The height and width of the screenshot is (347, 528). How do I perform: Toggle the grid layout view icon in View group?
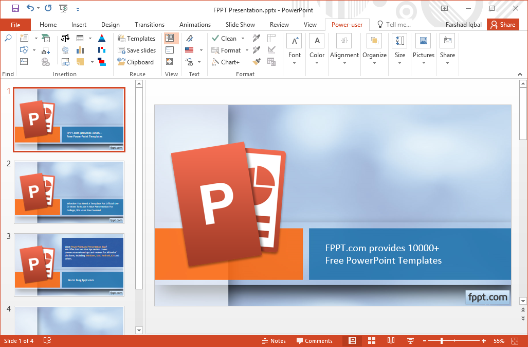pos(170,62)
